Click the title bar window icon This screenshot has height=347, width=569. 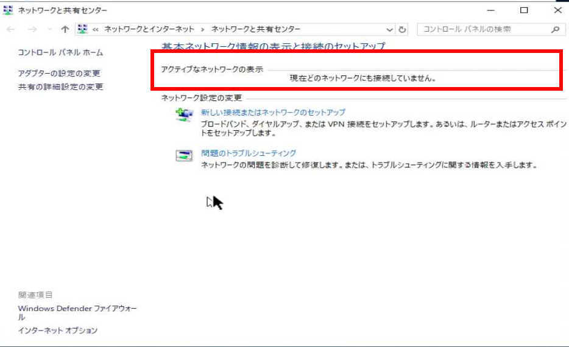[8, 10]
